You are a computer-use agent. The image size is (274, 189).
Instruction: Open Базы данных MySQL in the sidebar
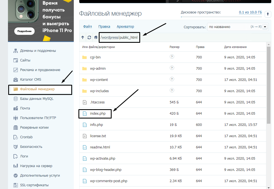(37, 99)
